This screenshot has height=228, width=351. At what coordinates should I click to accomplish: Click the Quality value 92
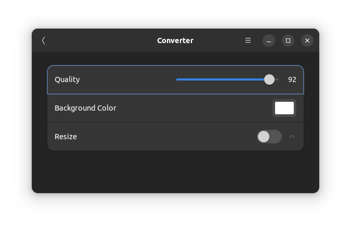tap(292, 79)
